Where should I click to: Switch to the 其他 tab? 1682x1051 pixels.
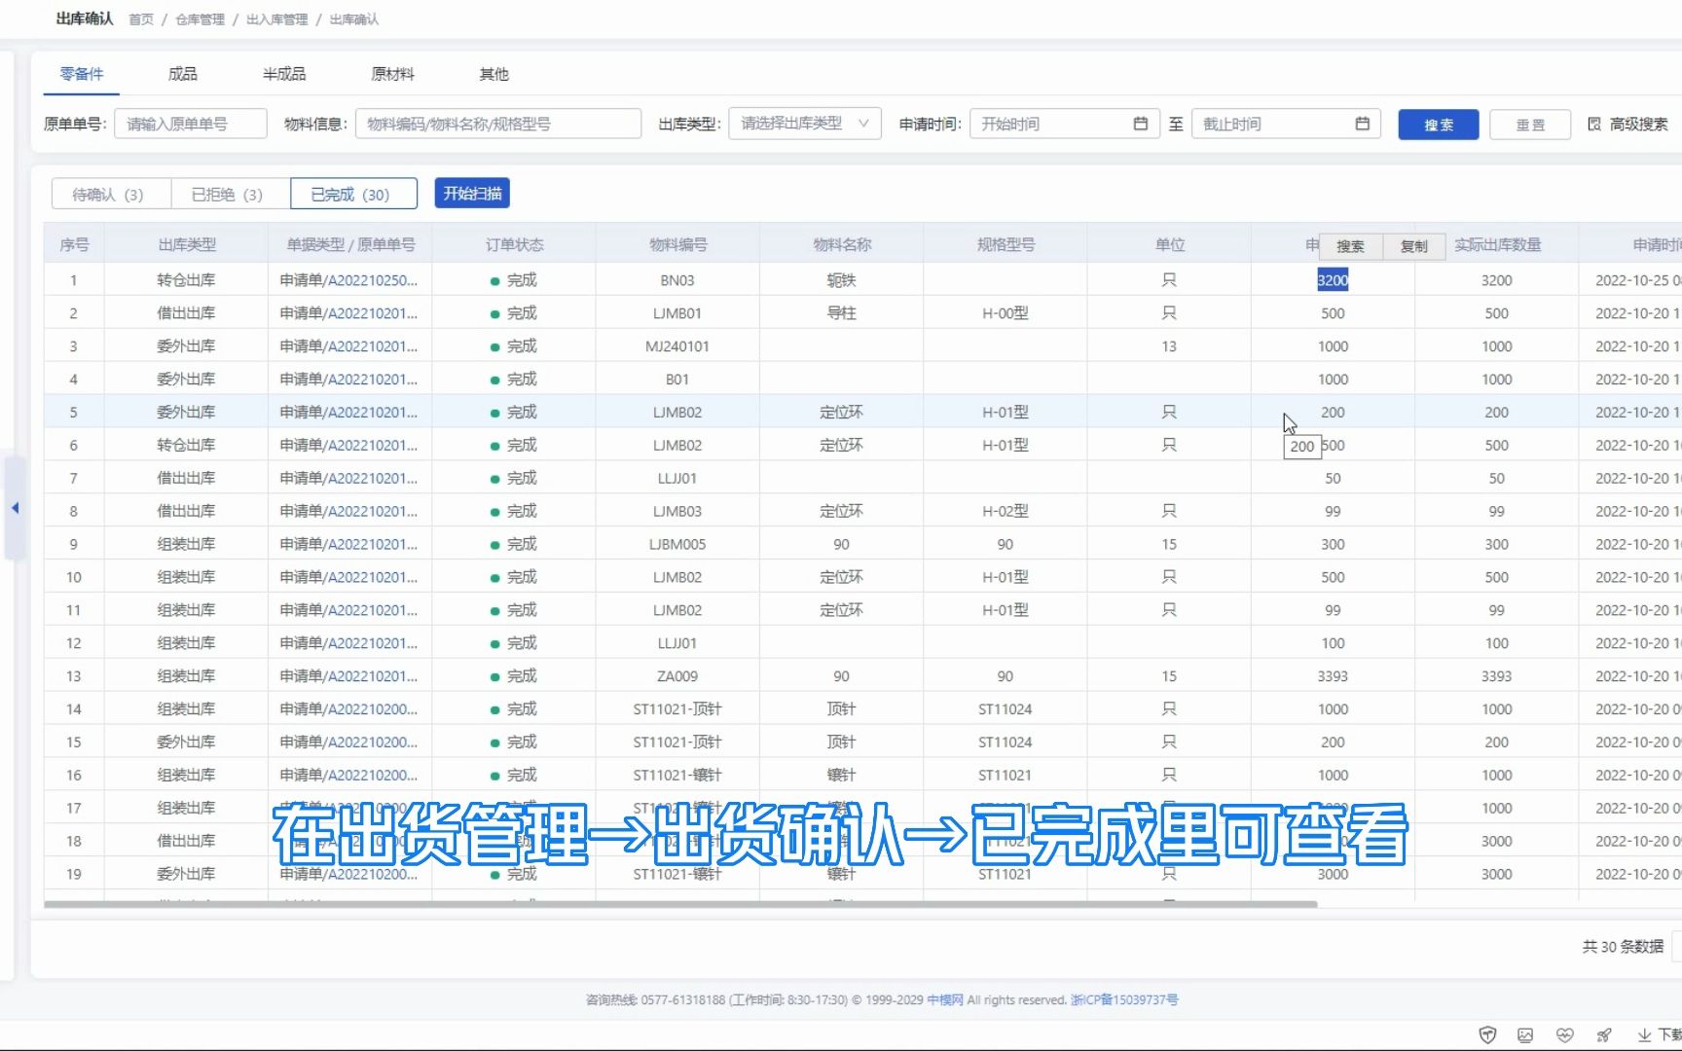pos(494,74)
